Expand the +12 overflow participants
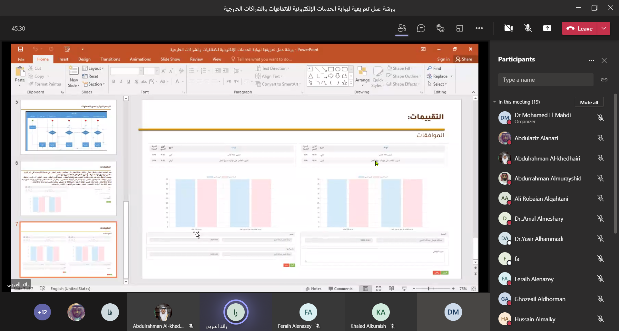Screen dimensions: 619x331 [x=42, y=312]
